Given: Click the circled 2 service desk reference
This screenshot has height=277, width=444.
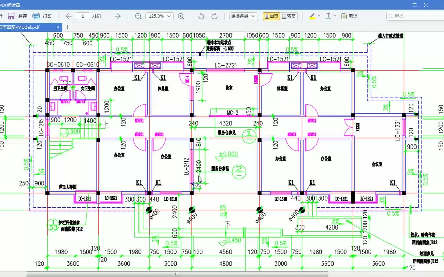Looking at the screenshot, I should [239, 172].
